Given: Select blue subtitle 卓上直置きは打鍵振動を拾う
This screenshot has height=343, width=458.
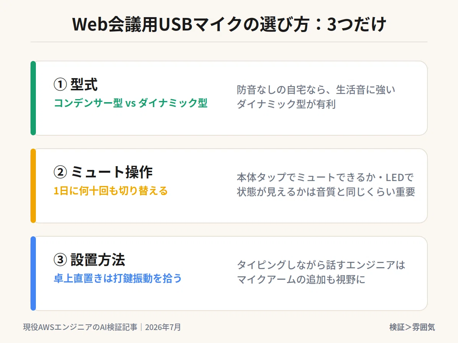Looking at the screenshot, I should (118, 279).
